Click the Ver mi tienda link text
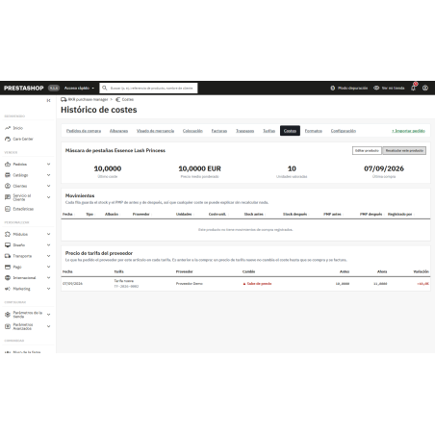Screen dimensions: 435x435 point(393,88)
